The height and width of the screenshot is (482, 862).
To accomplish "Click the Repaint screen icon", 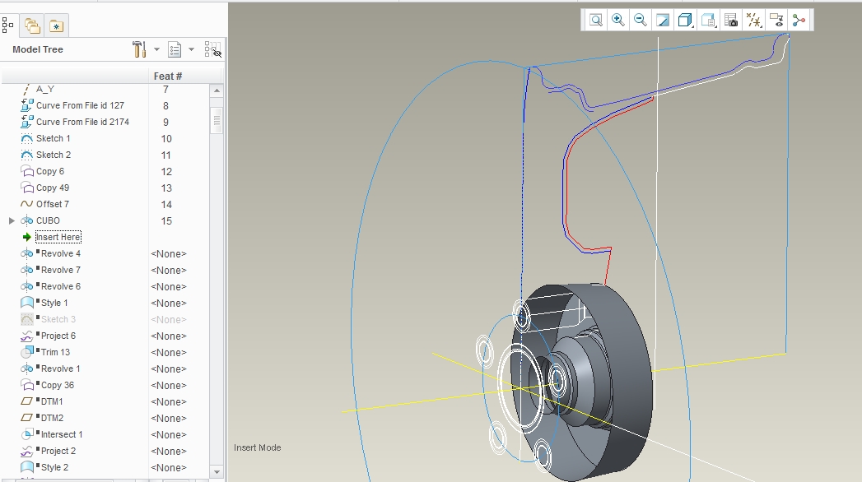I will [x=663, y=21].
